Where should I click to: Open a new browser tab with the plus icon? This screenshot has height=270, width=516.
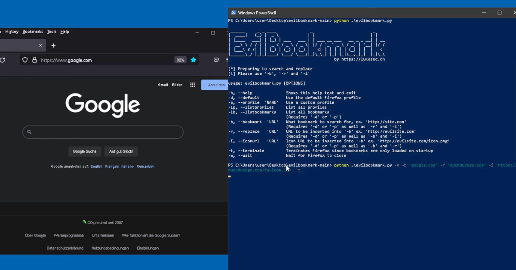(x=53, y=45)
